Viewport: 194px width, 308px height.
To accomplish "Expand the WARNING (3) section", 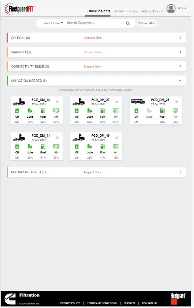I will click(x=96, y=52).
